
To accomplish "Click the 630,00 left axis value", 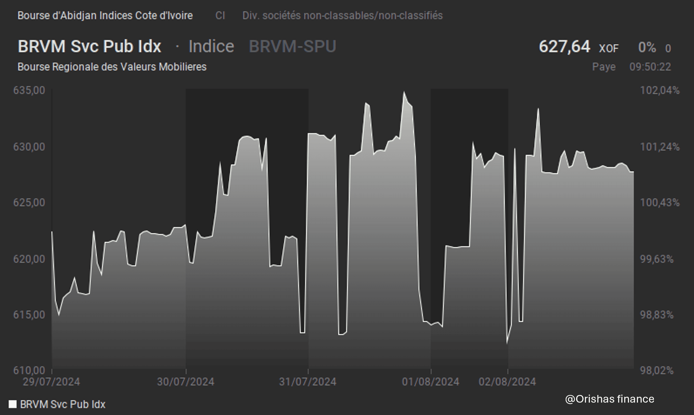I will [x=29, y=147].
